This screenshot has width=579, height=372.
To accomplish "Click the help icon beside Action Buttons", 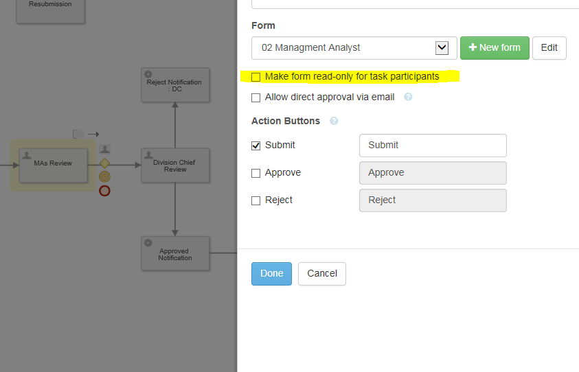I will point(334,121).
